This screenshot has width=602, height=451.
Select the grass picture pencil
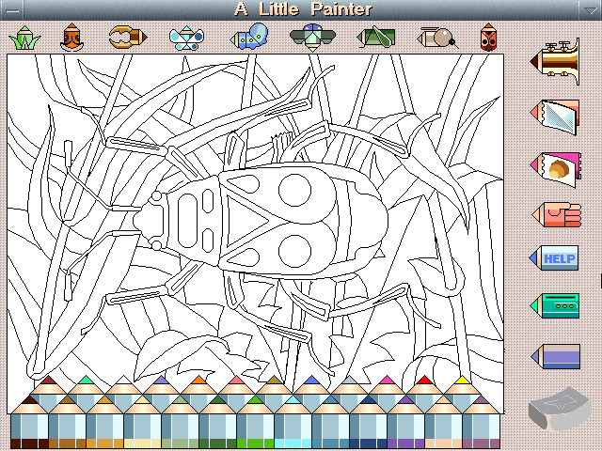pos(25,38)
